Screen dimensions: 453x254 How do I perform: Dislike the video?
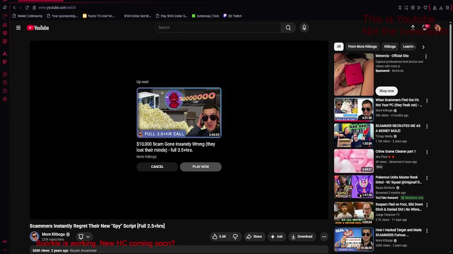click(235, 237)
